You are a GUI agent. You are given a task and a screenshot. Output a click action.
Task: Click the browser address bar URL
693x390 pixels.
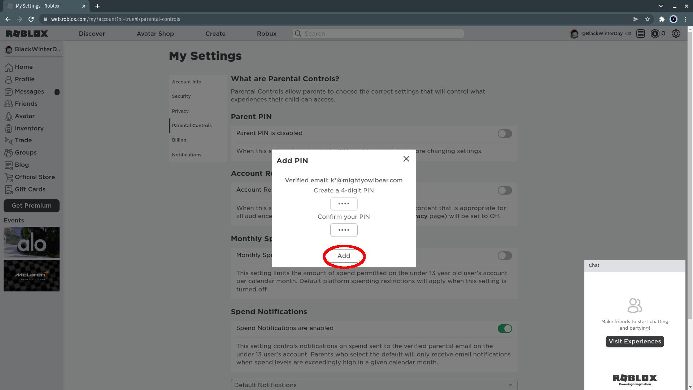pos(115,19)
